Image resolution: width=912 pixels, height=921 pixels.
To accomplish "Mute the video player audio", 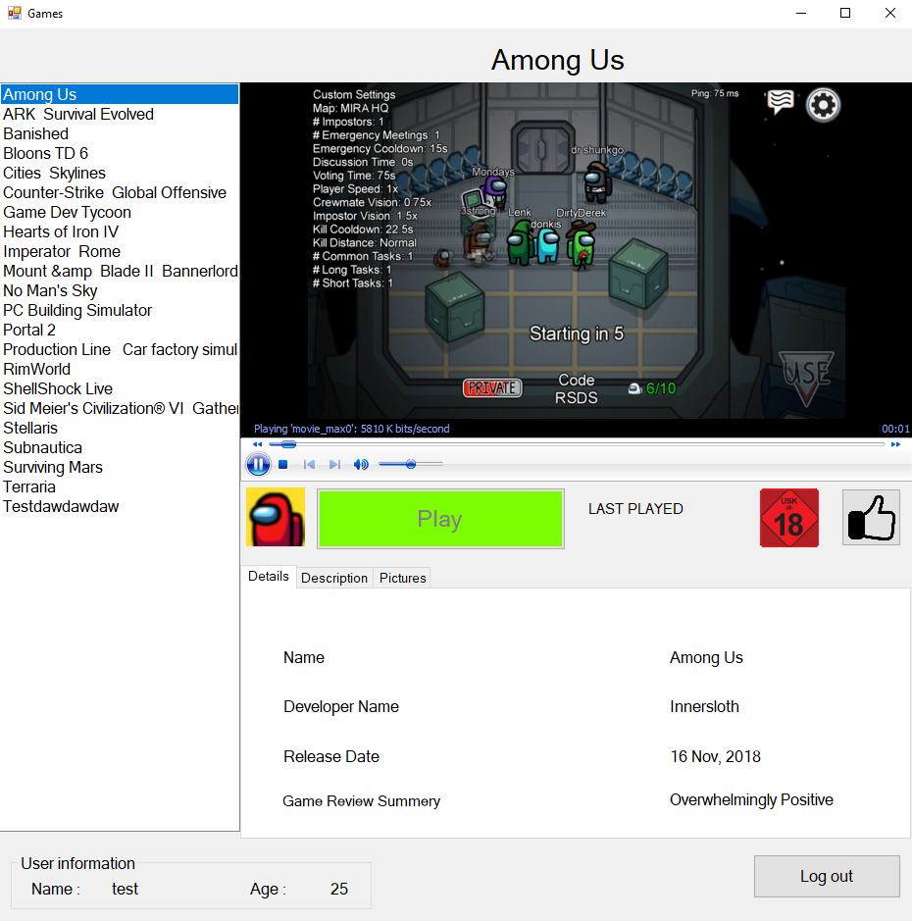I will [x=361, y=464].
